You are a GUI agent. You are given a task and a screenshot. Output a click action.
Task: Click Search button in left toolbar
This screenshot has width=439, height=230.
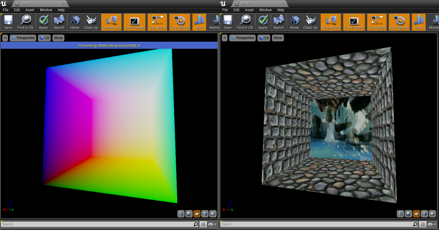[x=59, y=22]
